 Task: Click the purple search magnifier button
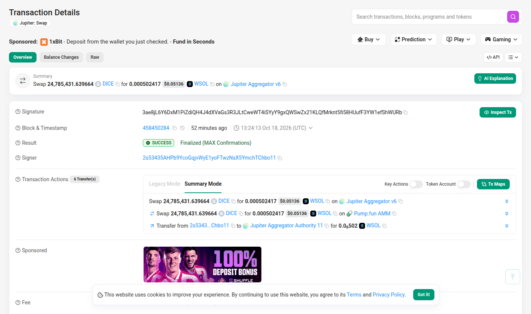click(513, 17)
